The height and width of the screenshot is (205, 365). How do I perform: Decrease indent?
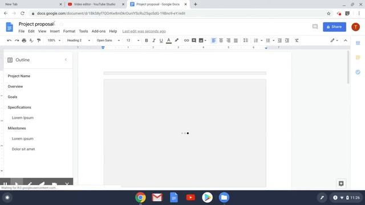(x=279, y=40)
